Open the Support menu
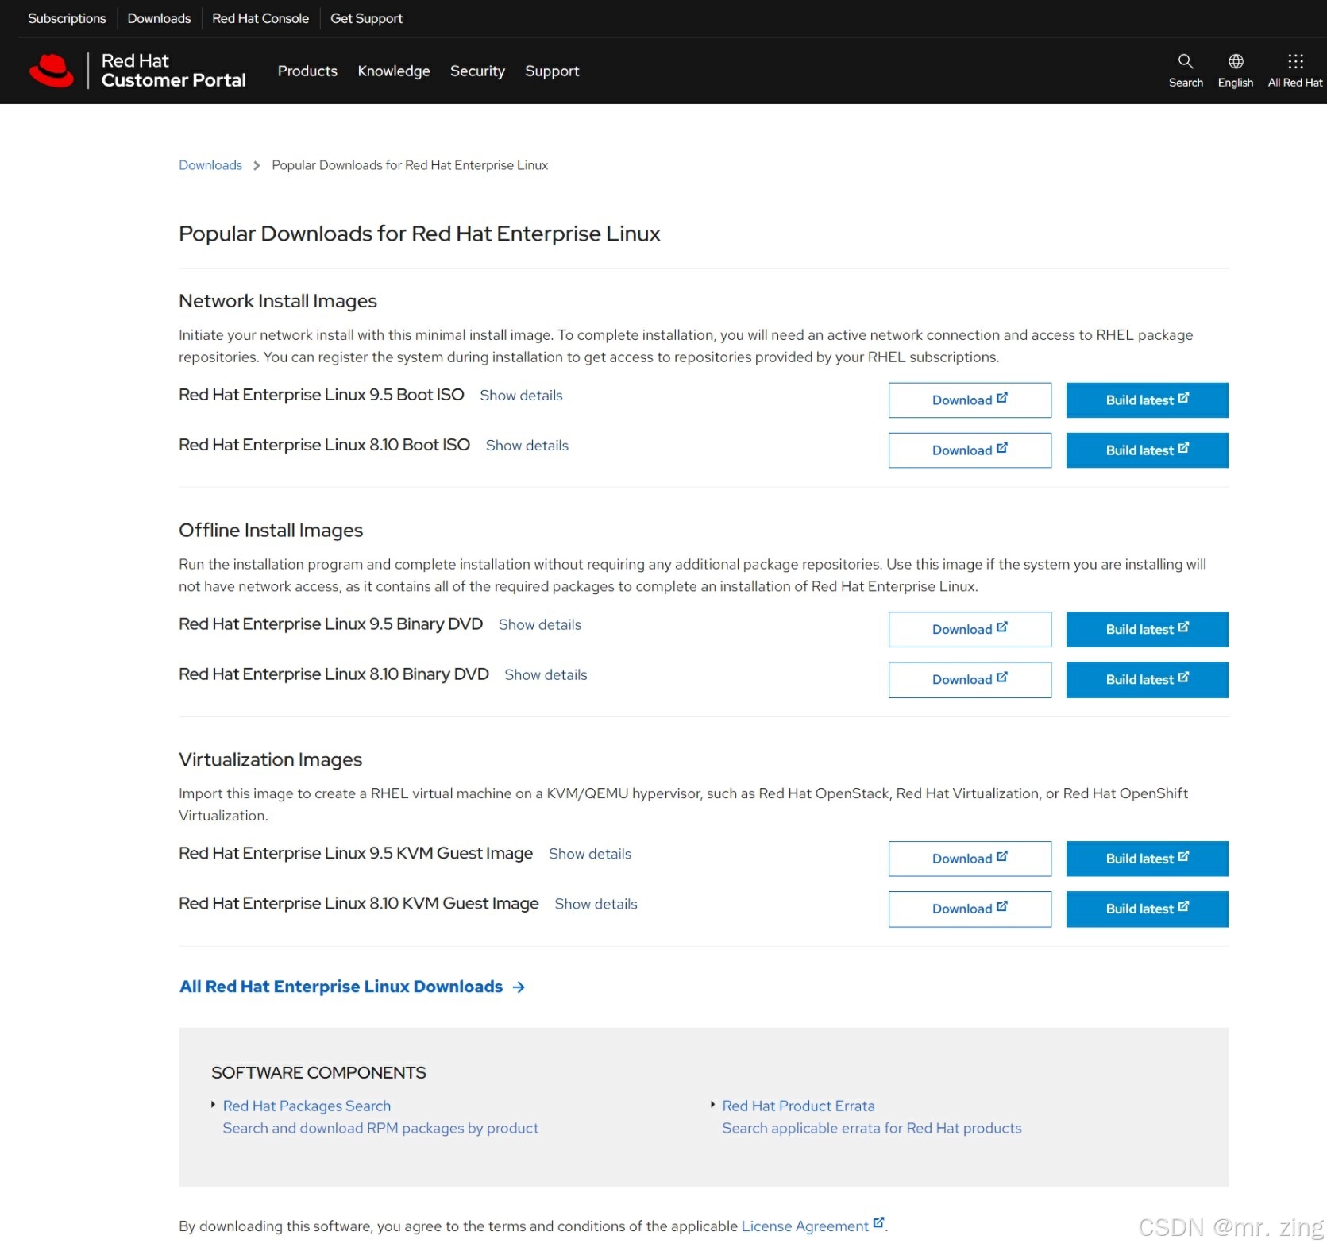The height and width of the screenshot is (1251, 1327). pos(552,71)
